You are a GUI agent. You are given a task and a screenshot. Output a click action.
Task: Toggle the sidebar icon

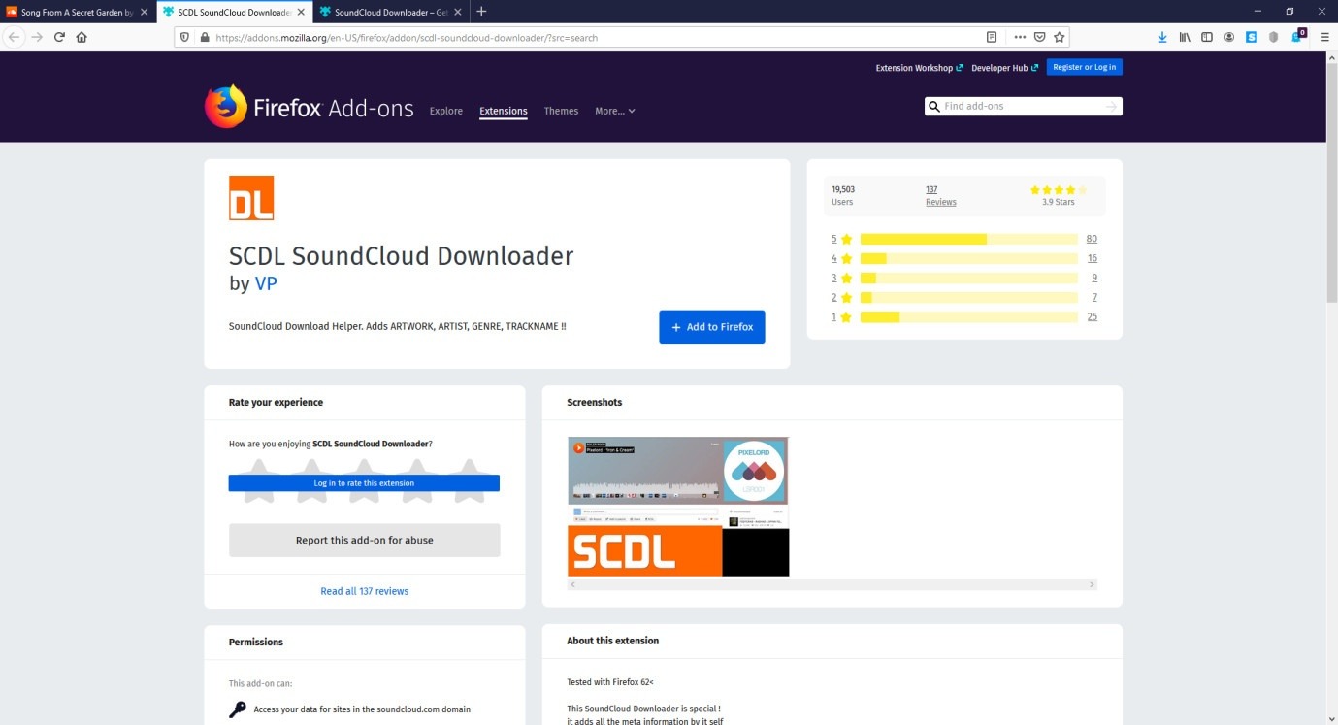point(1207,37)
